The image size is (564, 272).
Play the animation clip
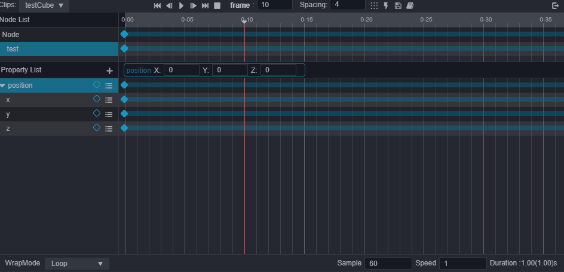[x=181, y=5]
